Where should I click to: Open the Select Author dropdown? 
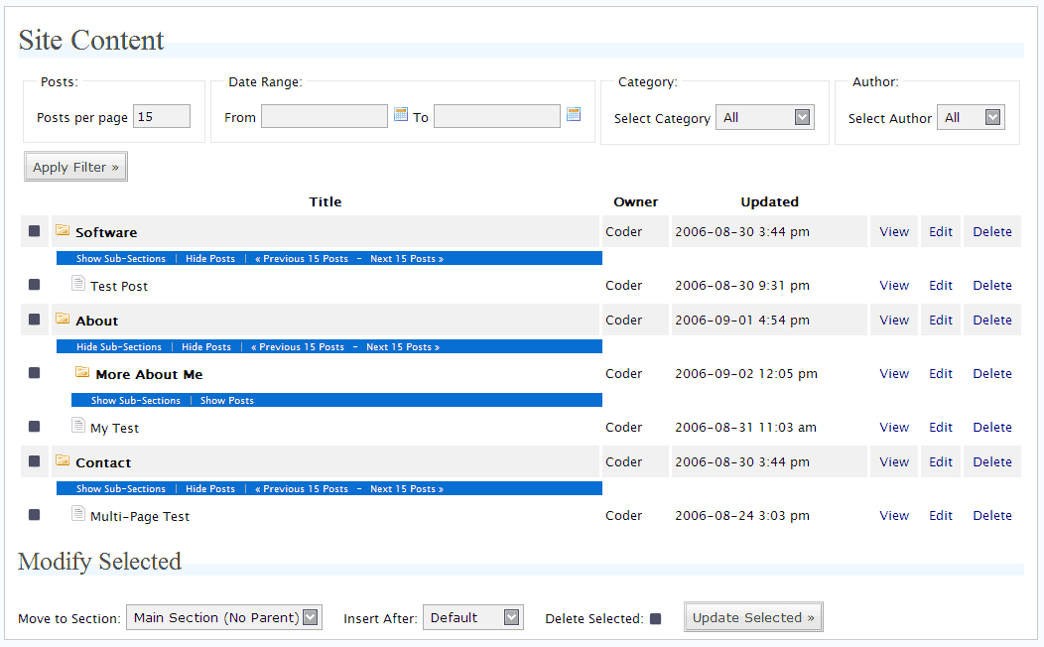point(971,116)
